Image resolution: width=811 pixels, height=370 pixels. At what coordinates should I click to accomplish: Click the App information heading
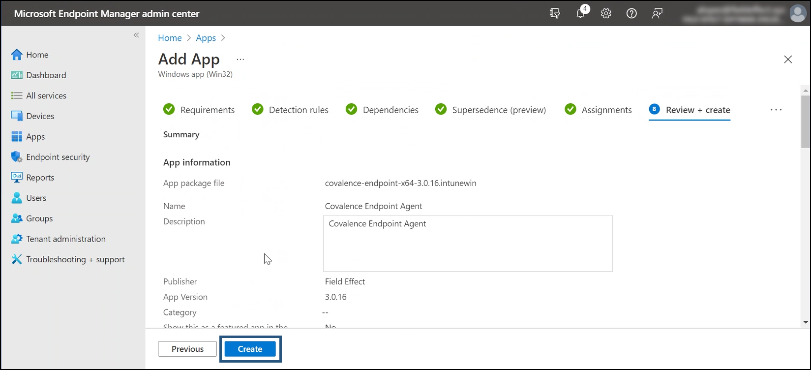pyautogui.click(x=197, y=162)
